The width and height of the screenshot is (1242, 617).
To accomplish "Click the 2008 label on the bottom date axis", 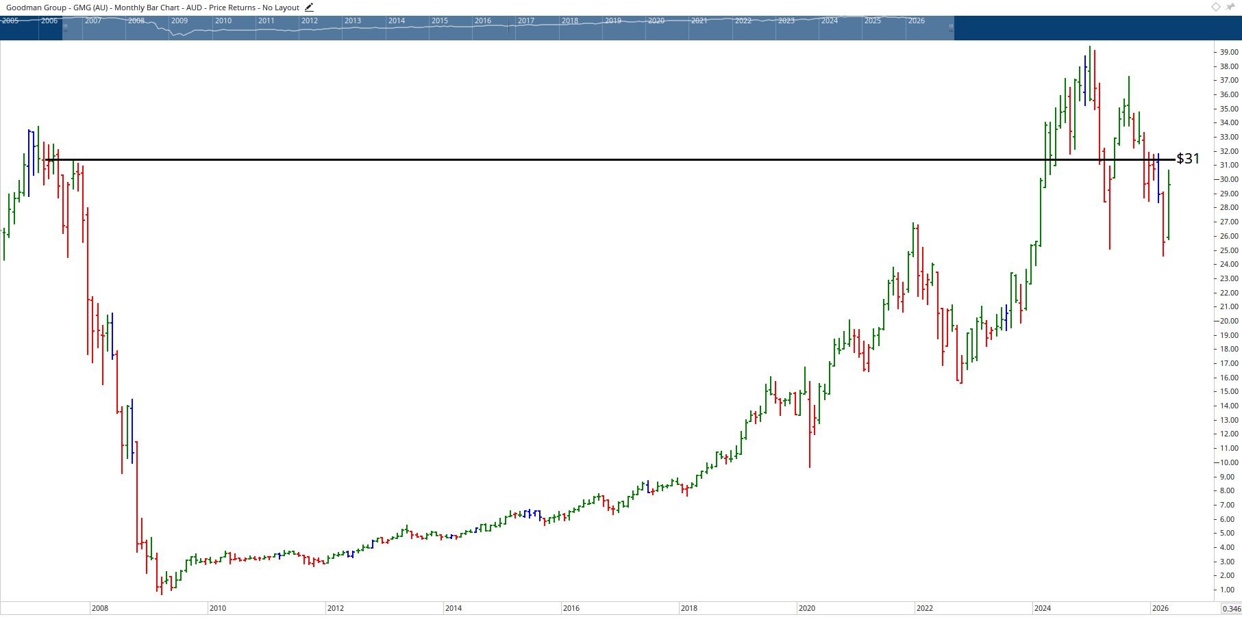I will [99, 607].
